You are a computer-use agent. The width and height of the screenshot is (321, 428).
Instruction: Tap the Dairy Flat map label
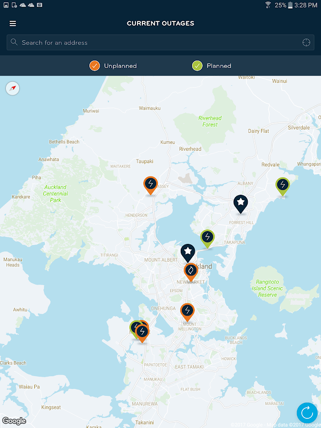click(258, 131)
